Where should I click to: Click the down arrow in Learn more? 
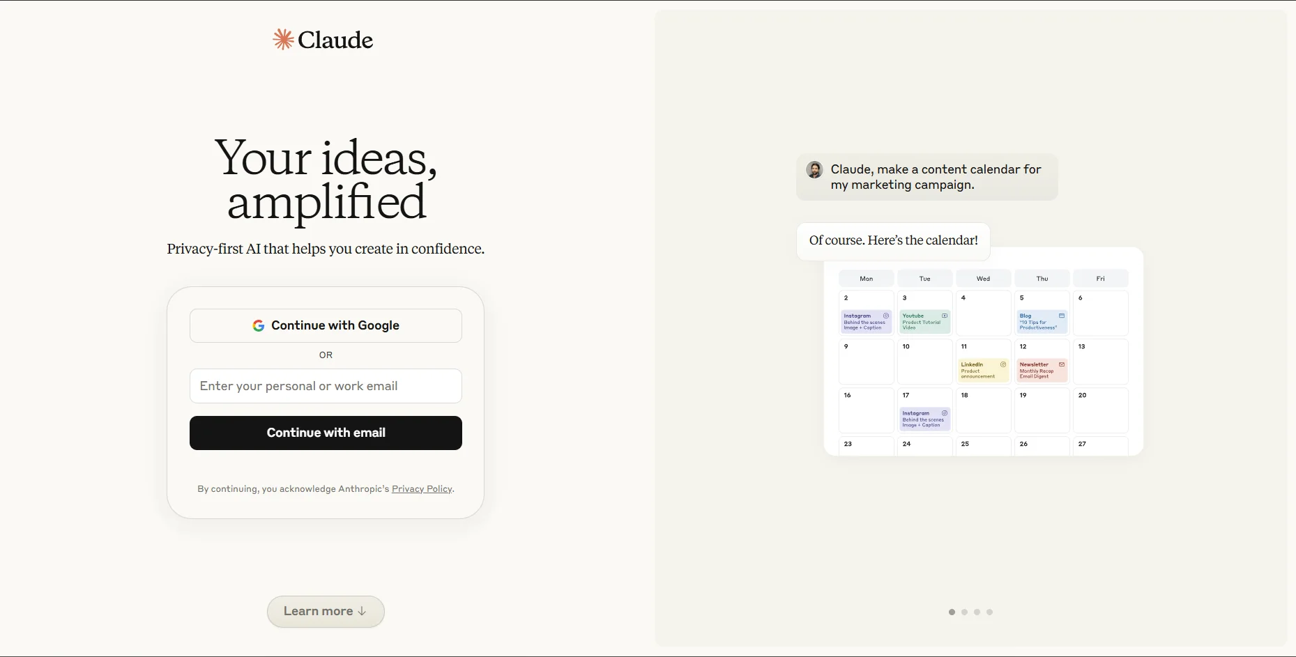tap(362, 611)
